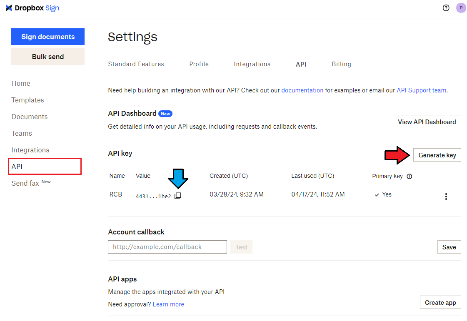This screenshot has width=467, height=321.
Task: Click the created date 03/28/24, 9:32 AM
Action: pos(237,194)
